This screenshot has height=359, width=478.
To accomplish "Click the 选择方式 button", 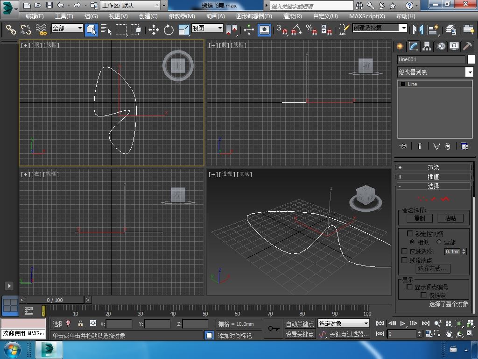I will (433, 269).
